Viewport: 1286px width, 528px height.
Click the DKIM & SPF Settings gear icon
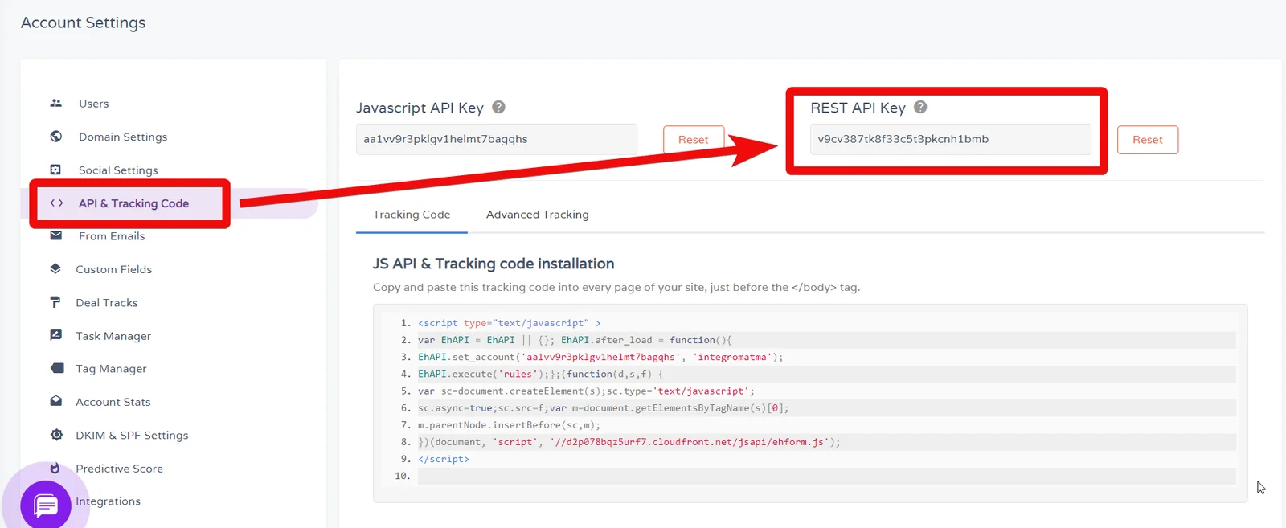tap(56, 435)
